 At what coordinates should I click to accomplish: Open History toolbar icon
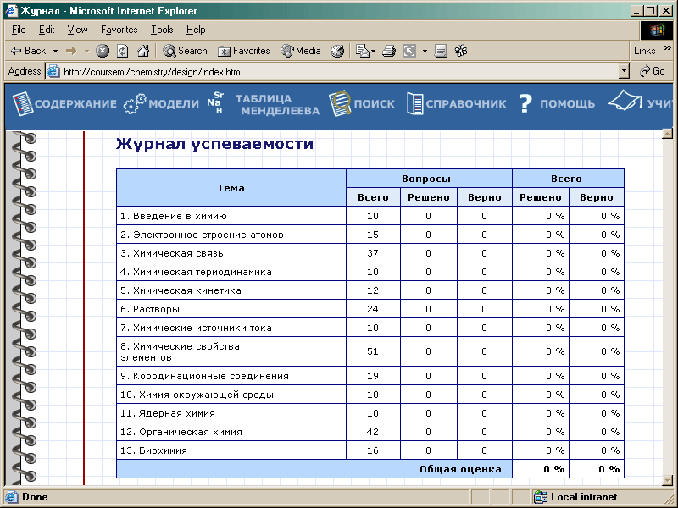337,51
